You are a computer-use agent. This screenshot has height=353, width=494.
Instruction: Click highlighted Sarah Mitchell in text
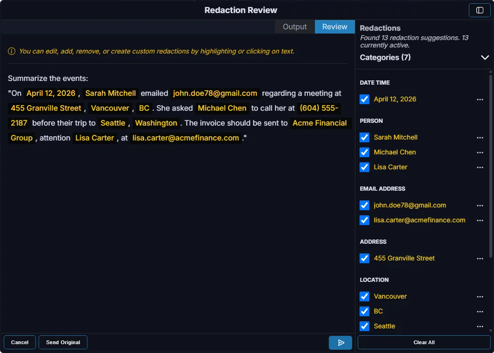click(110, 93)
